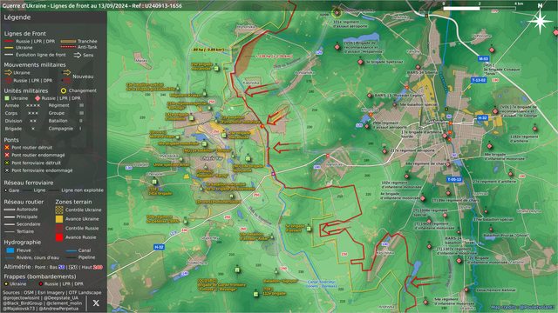The height and width of the screenshot is (313, 558).
Task: Click the blue 'Fleuve' legend swatch
Action: pos(10,250)
